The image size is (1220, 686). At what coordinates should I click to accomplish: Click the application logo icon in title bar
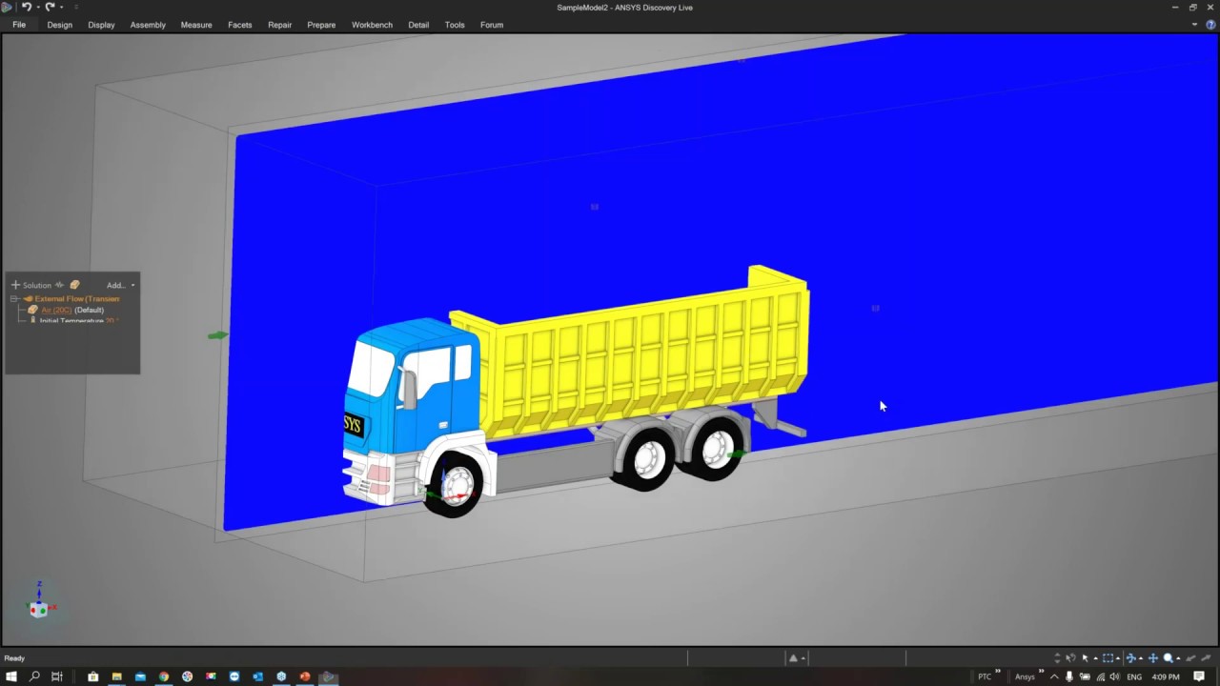[7, 7]
